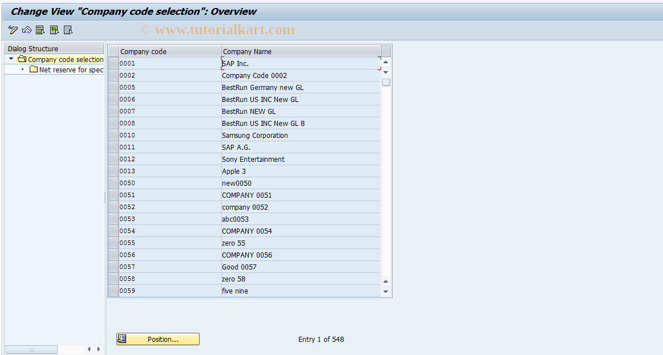Click the Company Code 0002 name cell
Image resolution: width=663 pixels, height=355 pixels.
pyautogui.click(x=301, y=76)
